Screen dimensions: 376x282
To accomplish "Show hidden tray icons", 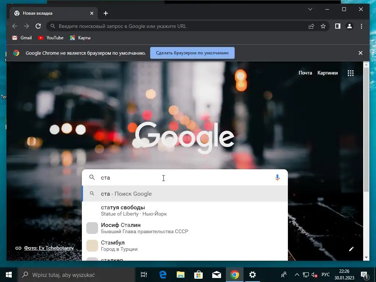I will [297, 275].
